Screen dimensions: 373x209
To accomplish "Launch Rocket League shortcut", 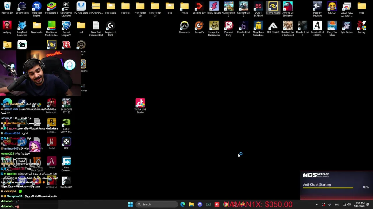I will click(x=66, y=29).
